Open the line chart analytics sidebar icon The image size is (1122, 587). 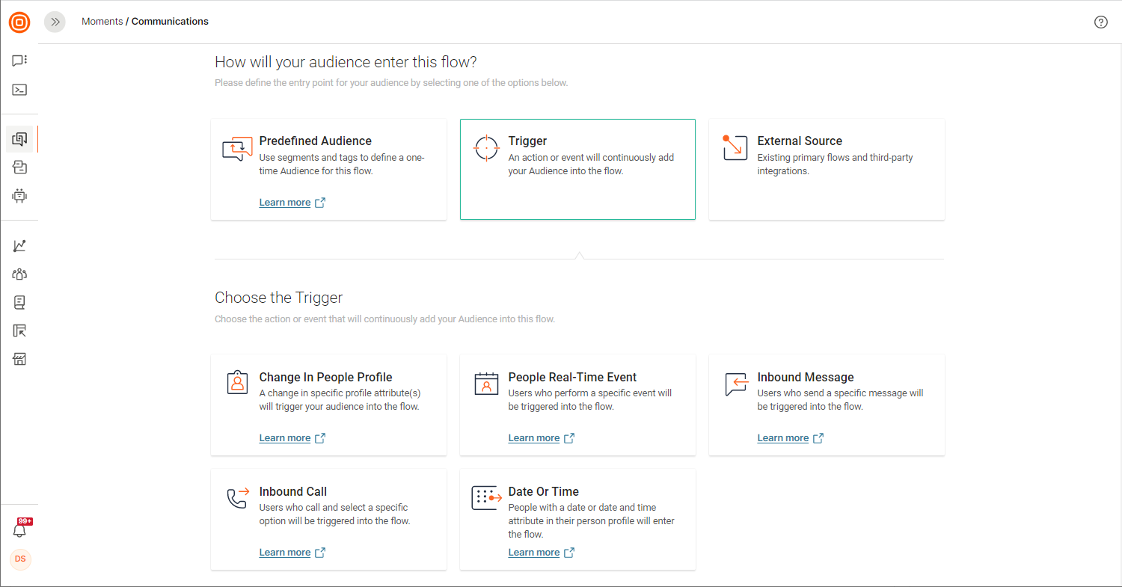tap(19, 246)
